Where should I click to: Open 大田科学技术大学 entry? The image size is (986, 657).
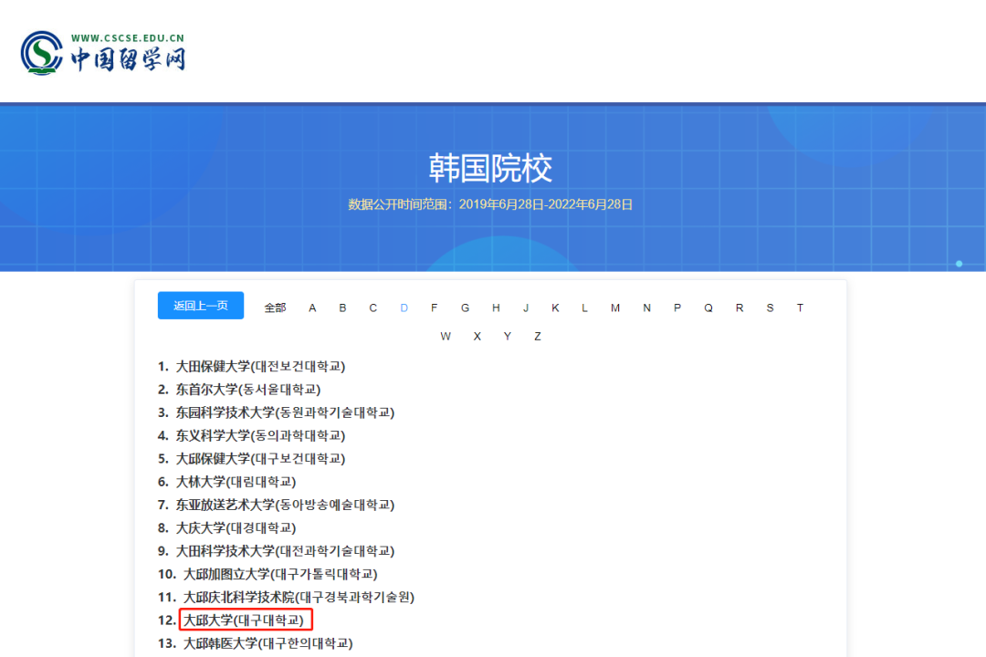pyautogui.click(x=285, y=551)
